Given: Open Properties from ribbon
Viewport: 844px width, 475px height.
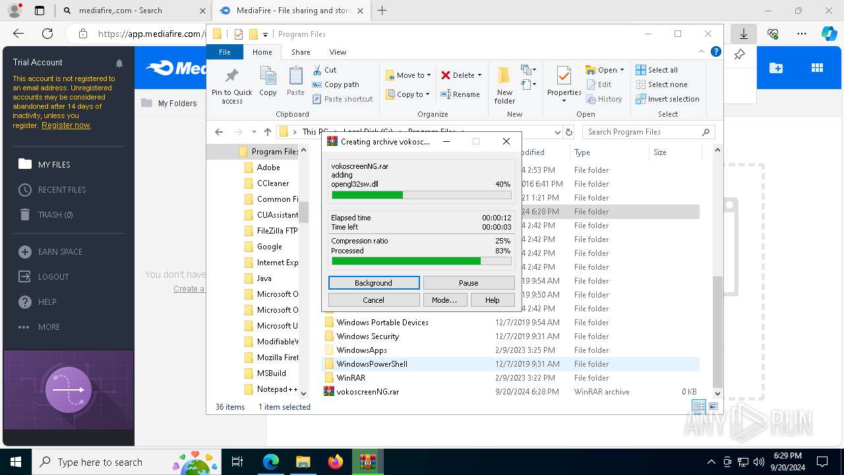Looking at the screenshot, I should pos(564,84).
